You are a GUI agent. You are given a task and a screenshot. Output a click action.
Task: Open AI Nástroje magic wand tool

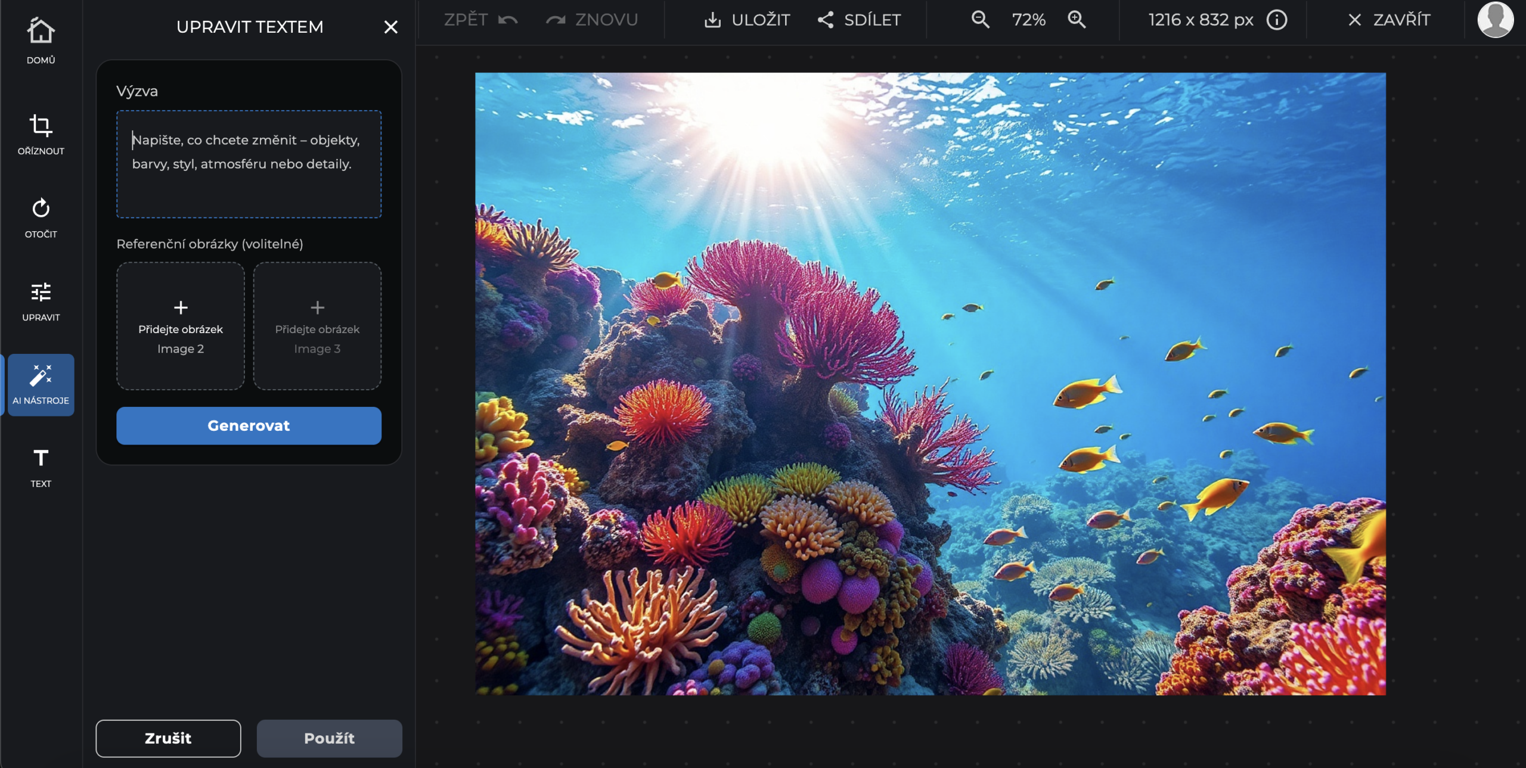coord(41,385)
